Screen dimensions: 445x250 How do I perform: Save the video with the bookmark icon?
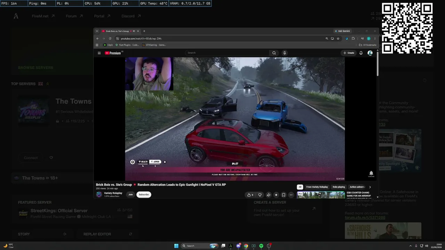click(284, 195)
